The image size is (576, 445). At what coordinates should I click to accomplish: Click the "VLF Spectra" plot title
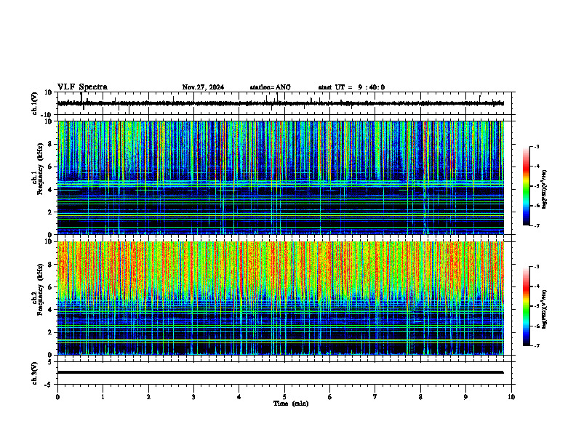point(82,87)
